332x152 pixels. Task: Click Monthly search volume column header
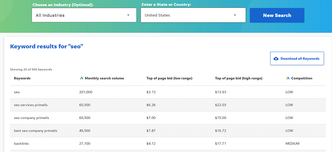coord(105,78)
